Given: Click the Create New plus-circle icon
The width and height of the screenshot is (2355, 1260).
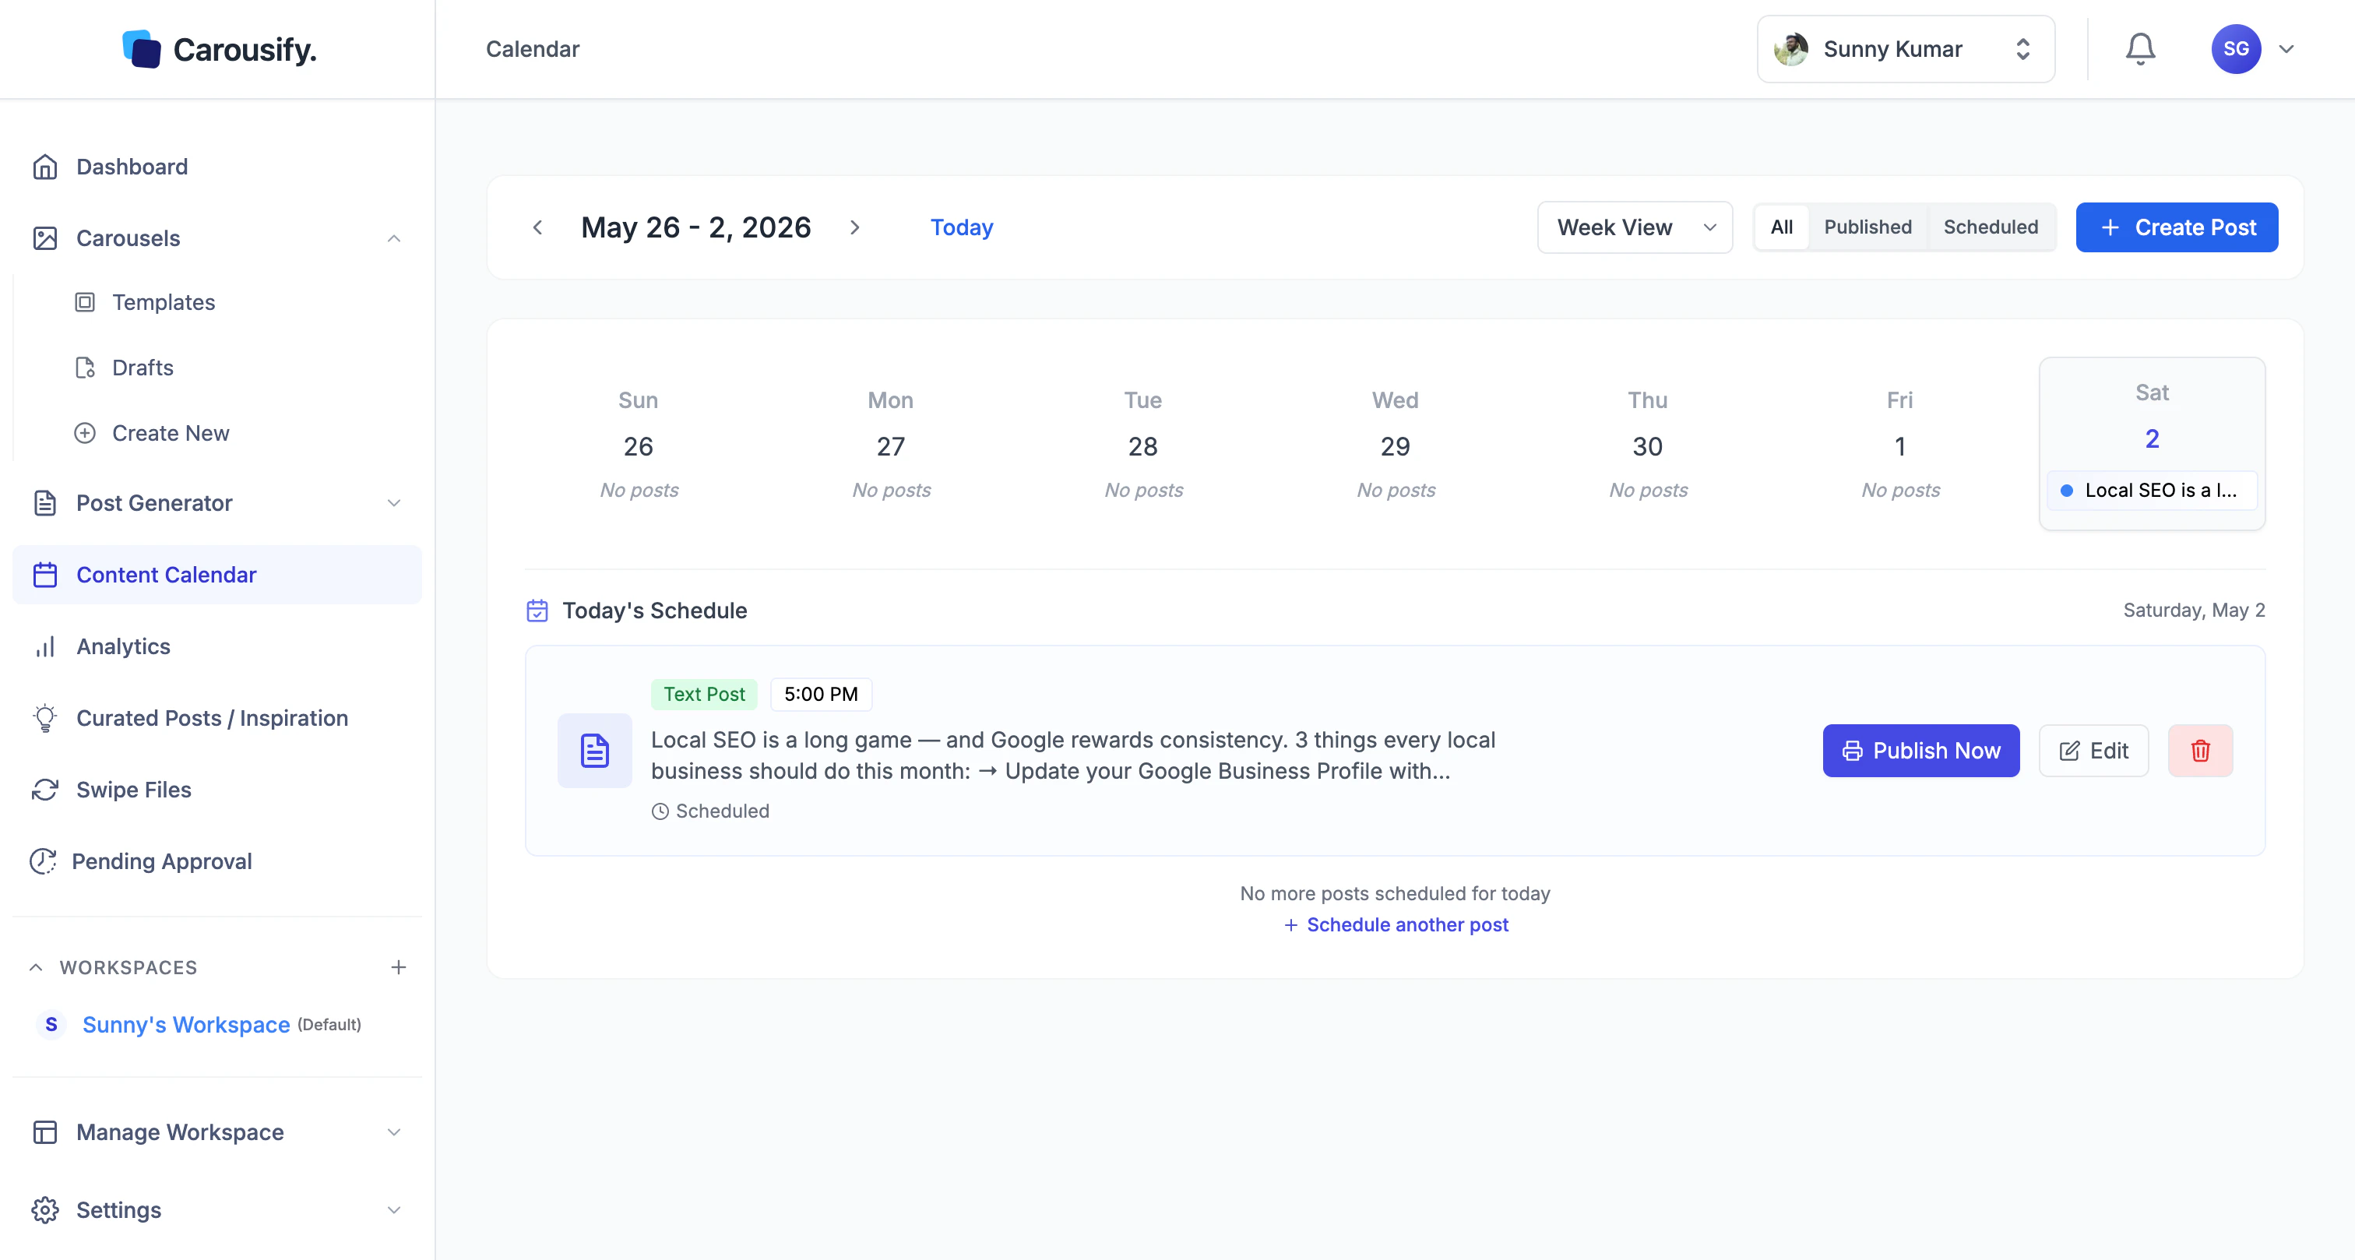Looking at the screenshot, I should coord(85,434).
